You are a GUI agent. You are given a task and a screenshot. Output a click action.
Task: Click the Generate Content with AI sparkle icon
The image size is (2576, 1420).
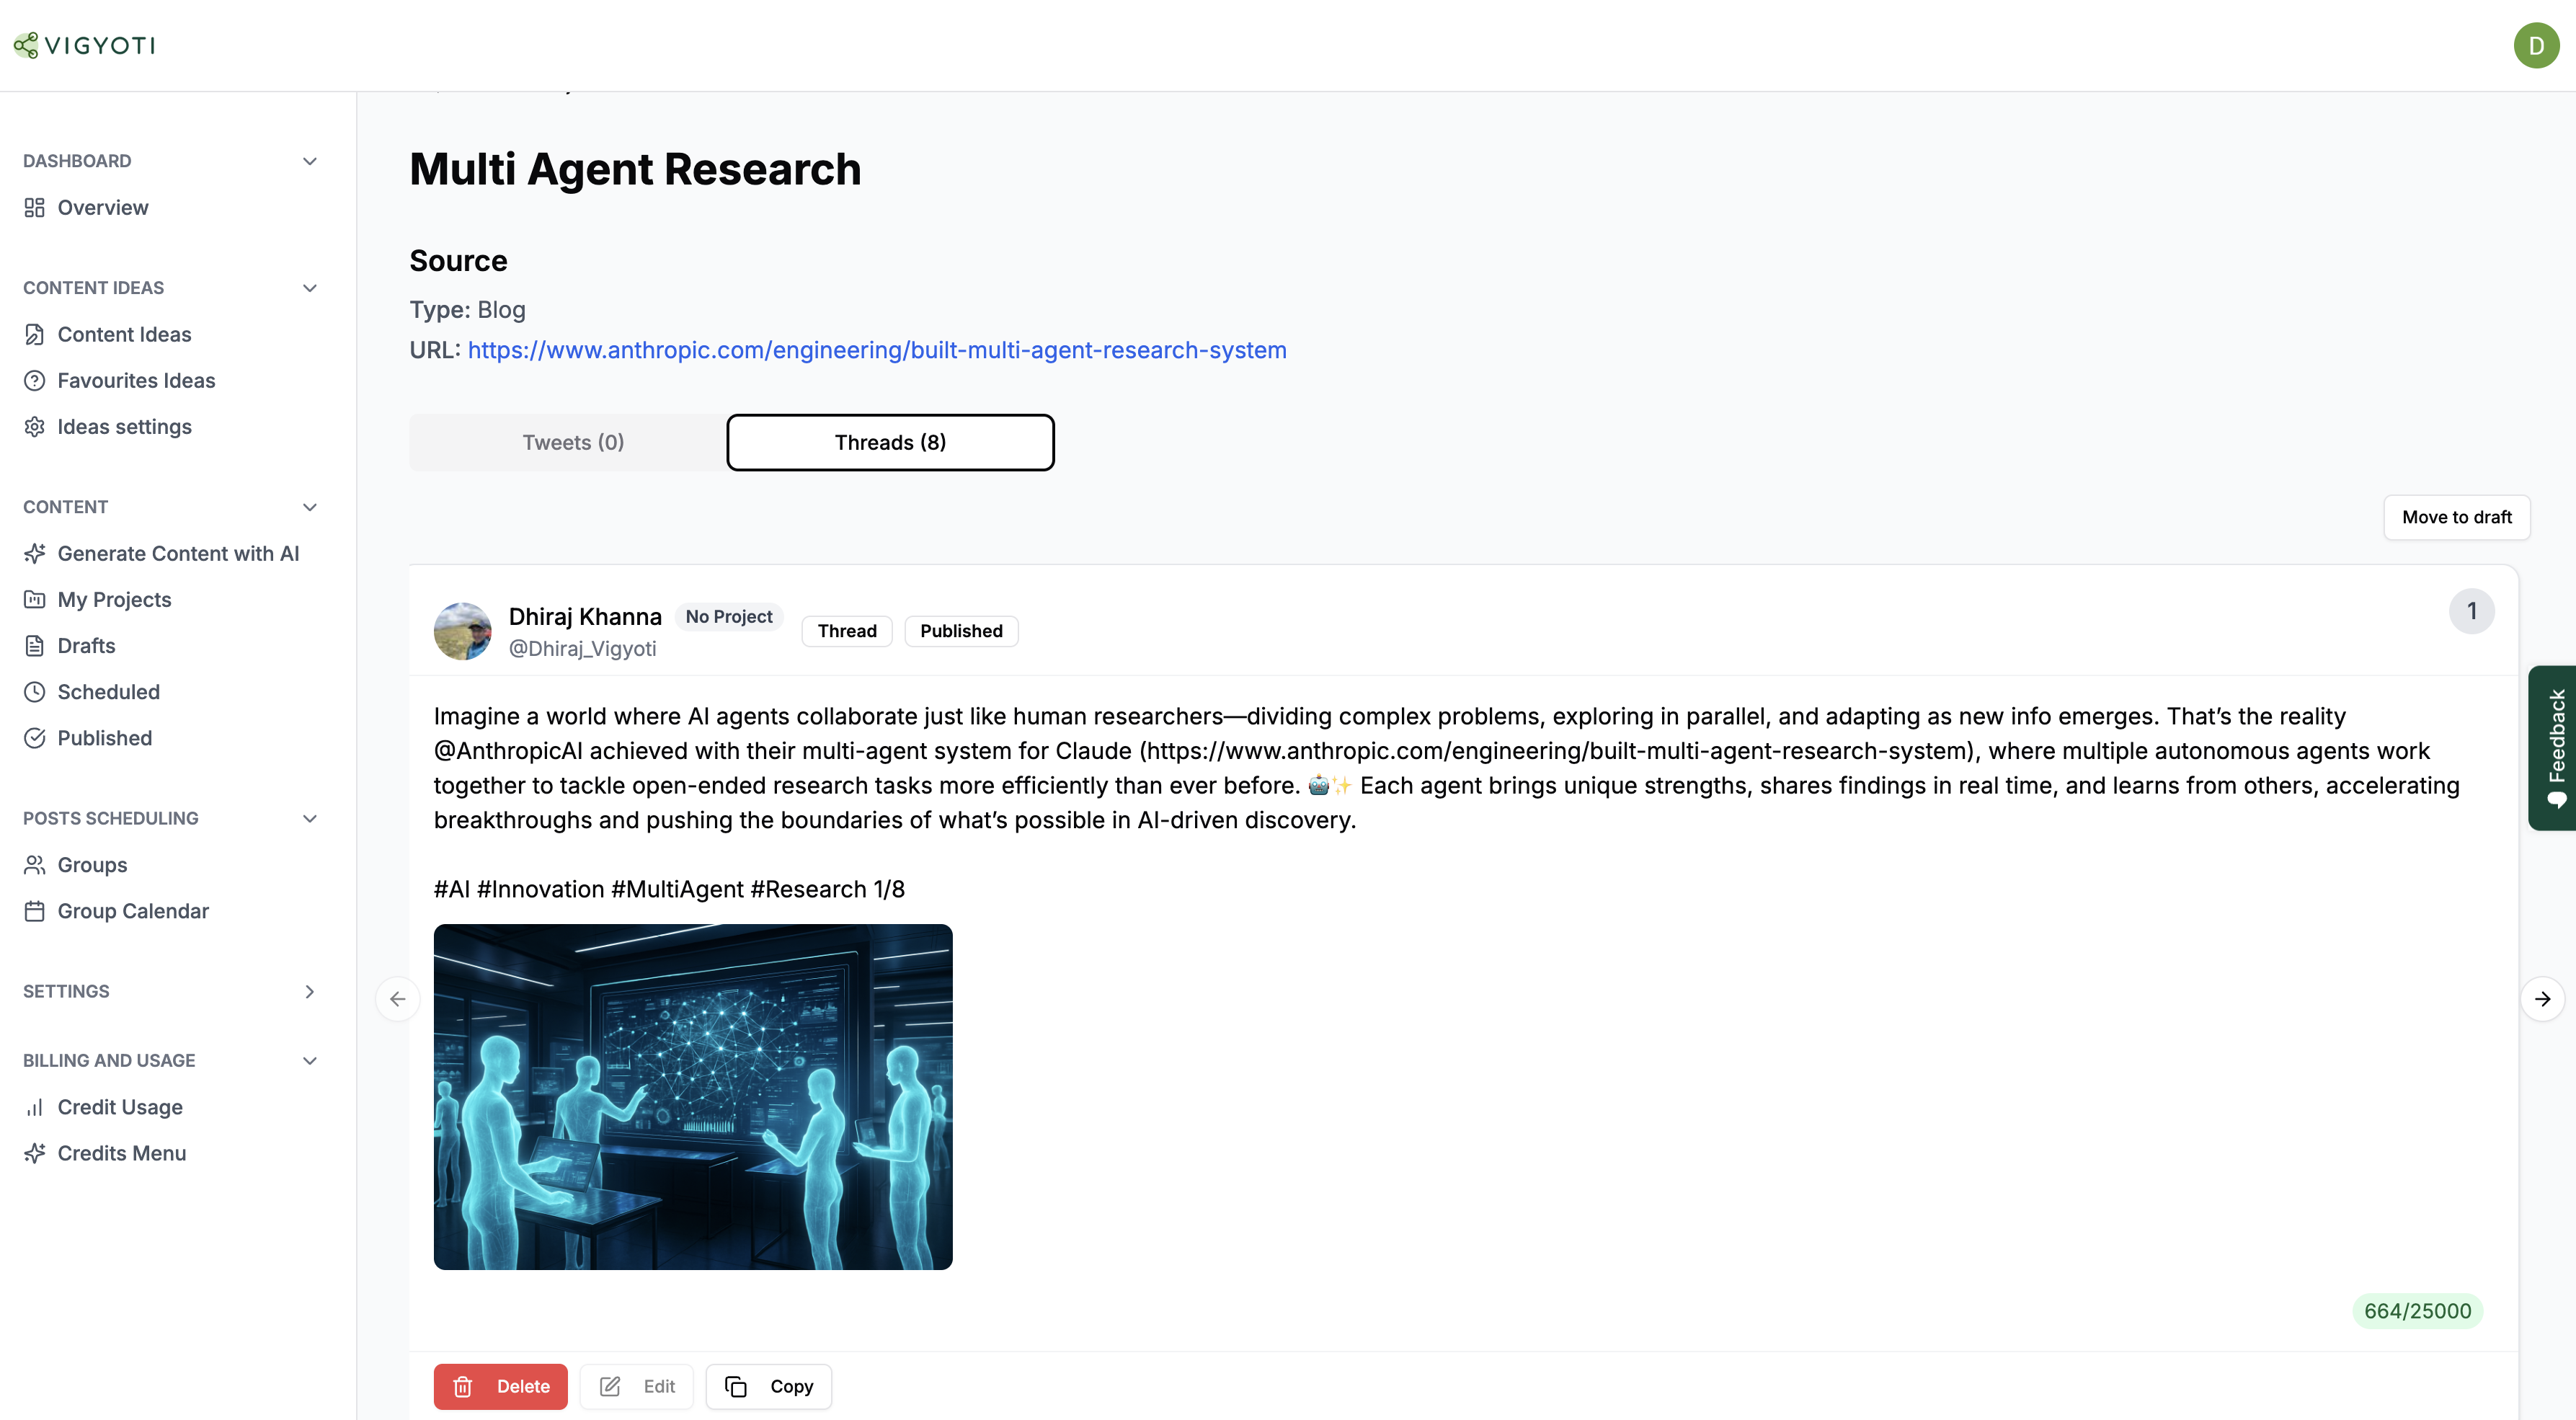tap(35, 554)
